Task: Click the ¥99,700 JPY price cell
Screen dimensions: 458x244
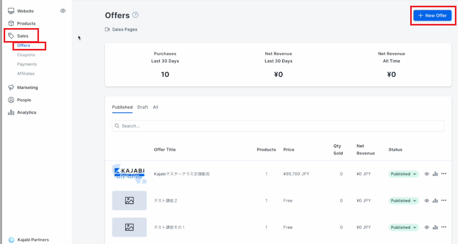Action: pyautogui.click(x=296, y=174)
